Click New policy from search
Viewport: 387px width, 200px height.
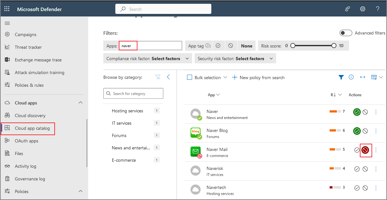tap(258, 78)
